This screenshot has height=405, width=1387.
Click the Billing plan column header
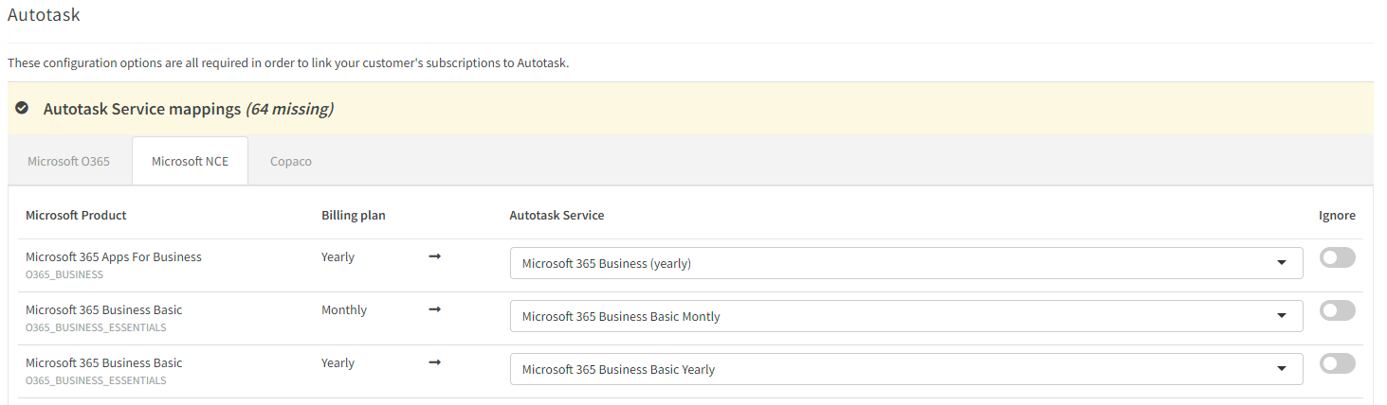click(x=353, y=215)
